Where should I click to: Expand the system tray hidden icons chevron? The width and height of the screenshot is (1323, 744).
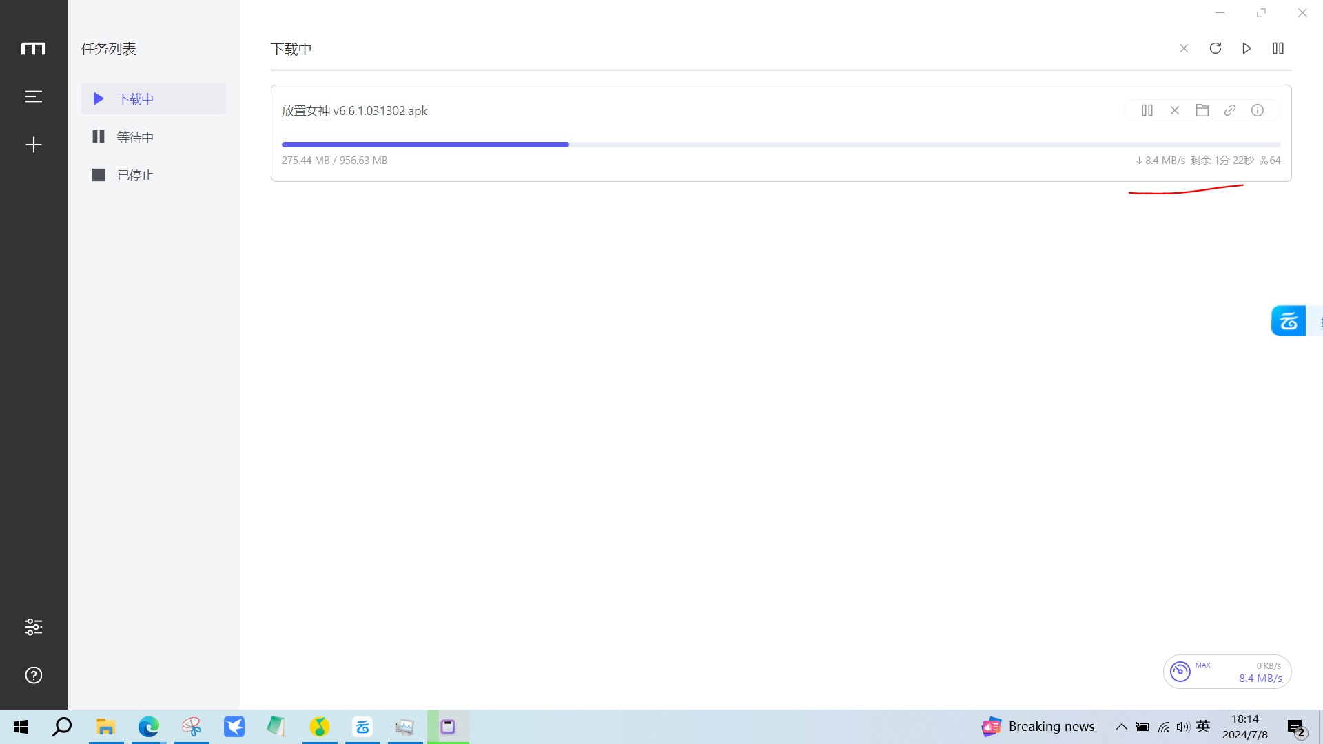coord(1121,727)
